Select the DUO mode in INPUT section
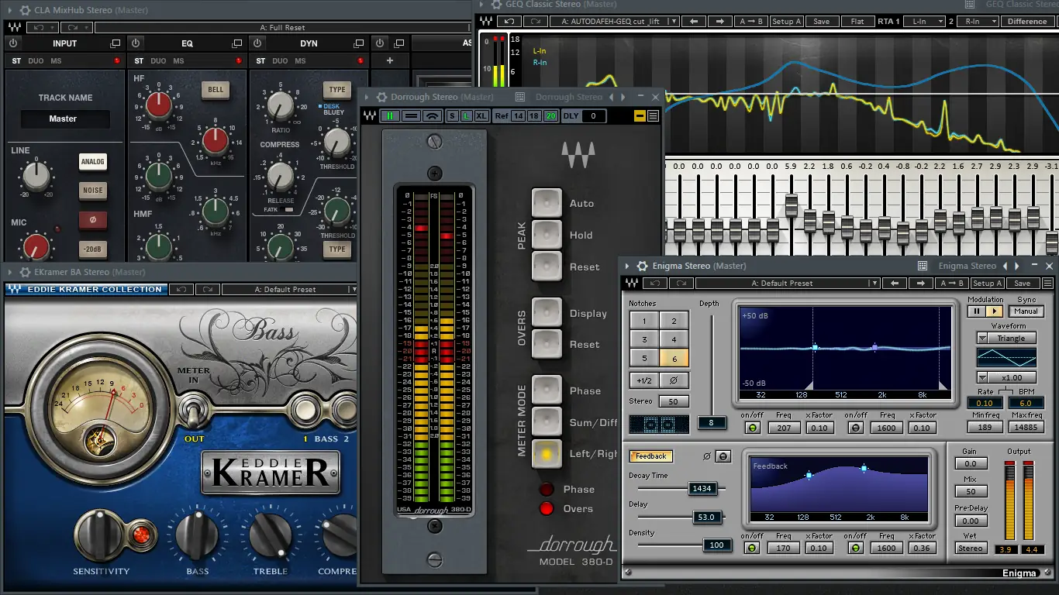Image resolution: width=1059 pixels, height=595 pixels. tap(36, 61)
